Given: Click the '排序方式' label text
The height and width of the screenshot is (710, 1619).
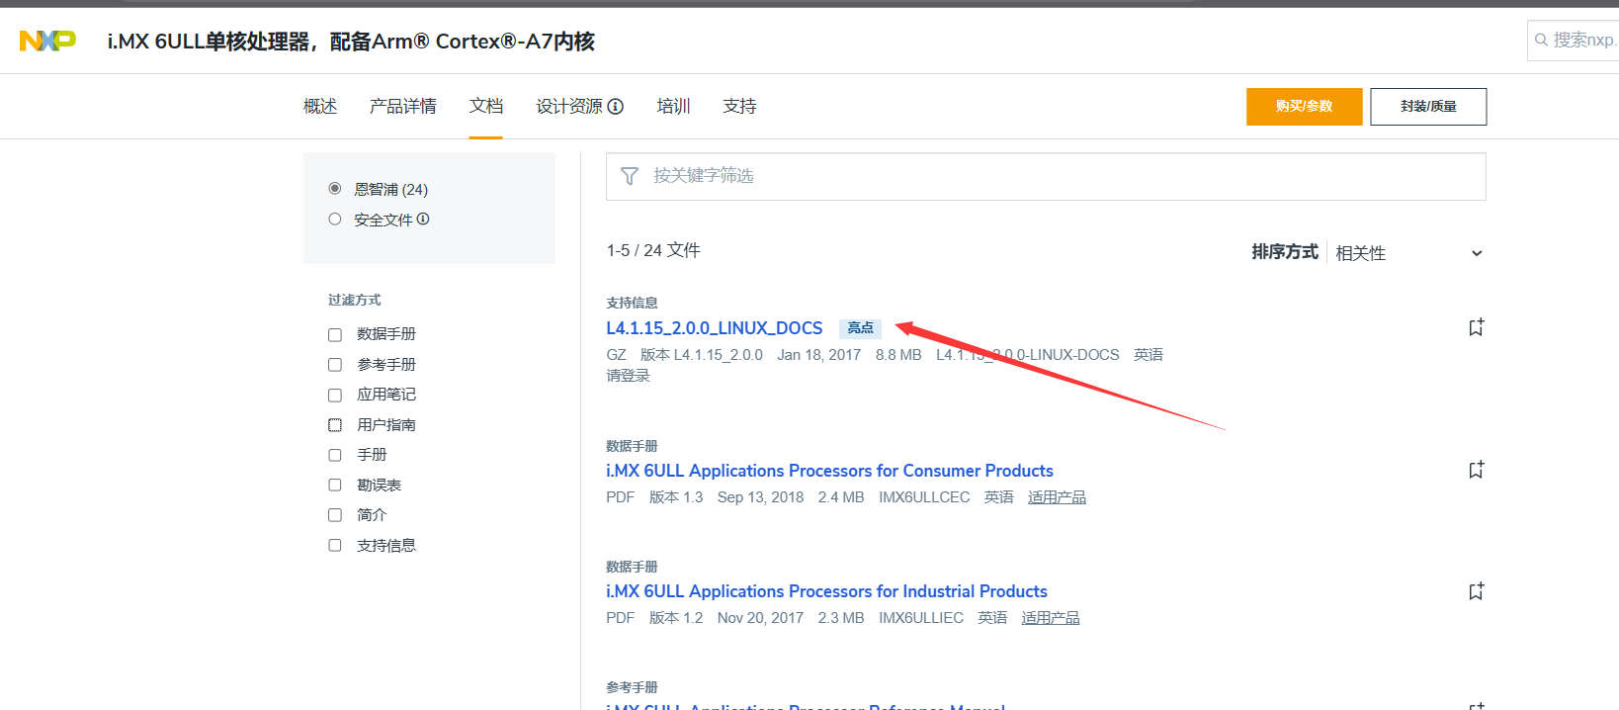Looking at the screenshot, I should pyautogui.click(x=1285, y=252).
